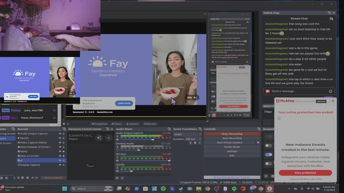This screenshot has height=193, width=344.
Task: Mute the Mic/Aux speaker icon
Action: click(117, 161)
